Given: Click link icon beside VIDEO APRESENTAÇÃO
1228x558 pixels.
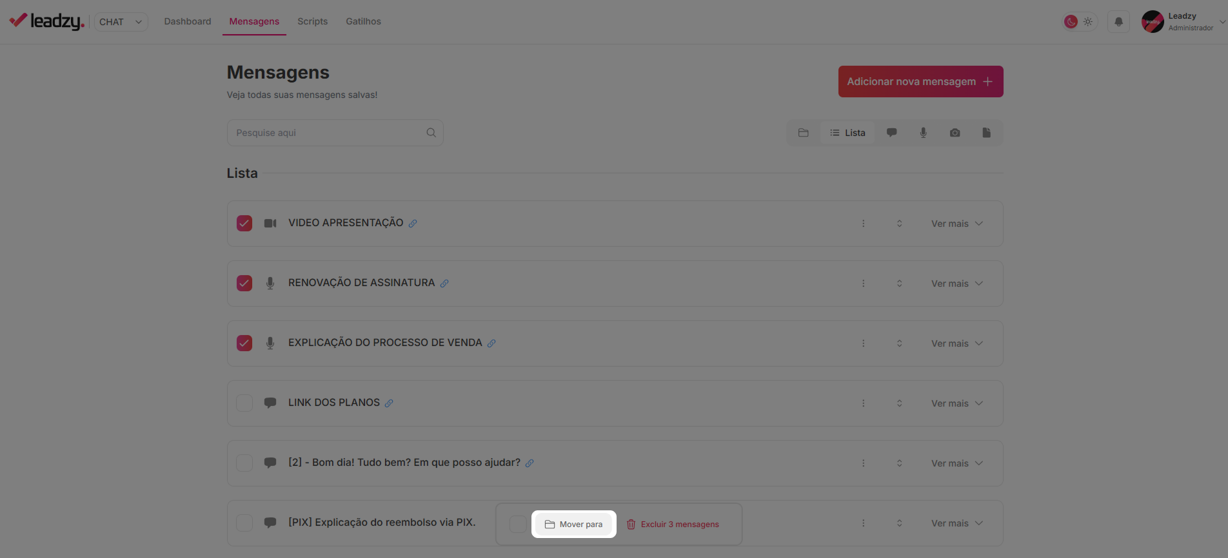Looking at the screenshot, I should point(413,224).
